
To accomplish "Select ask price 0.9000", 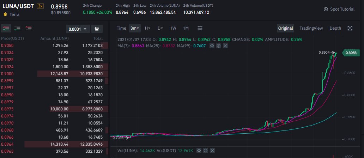I will 7,74.
